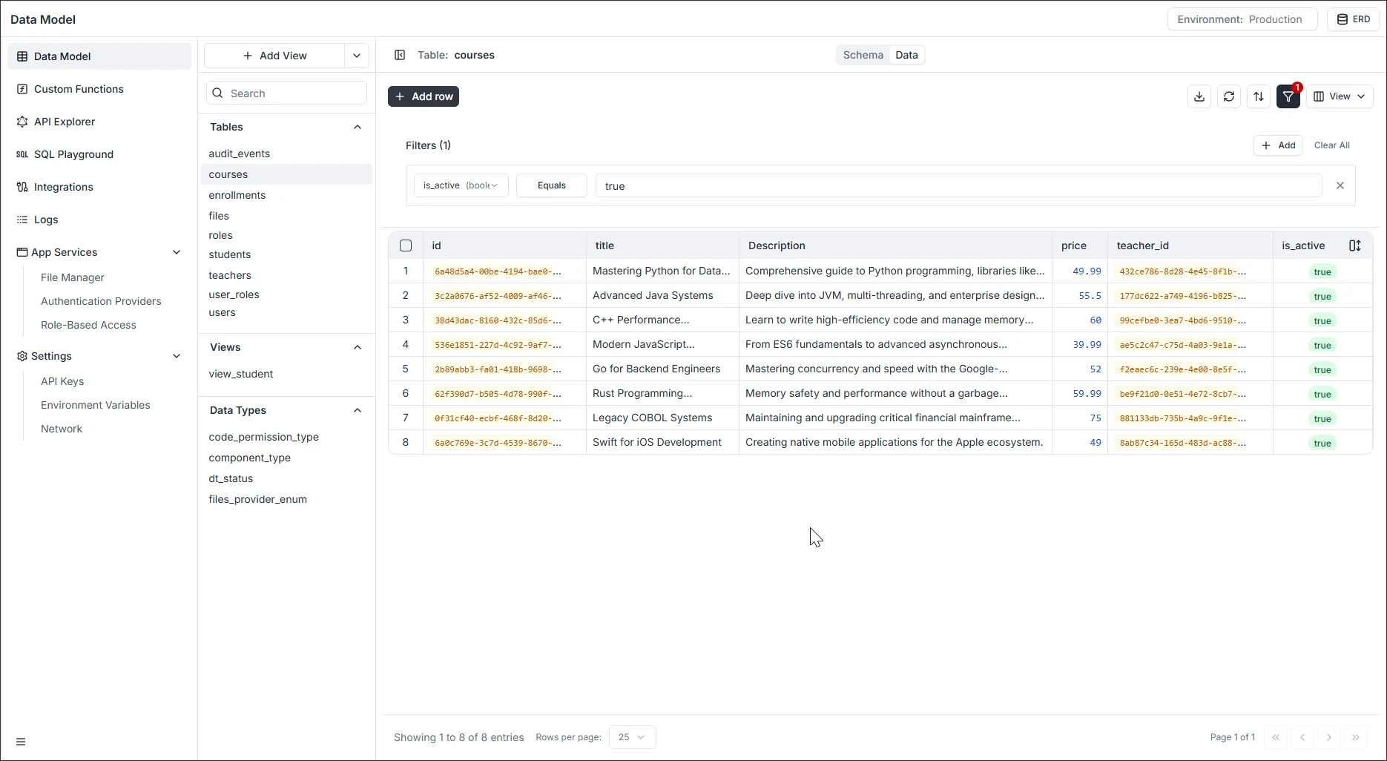Select the enrollments table
1387x761 pixels.
237,195
